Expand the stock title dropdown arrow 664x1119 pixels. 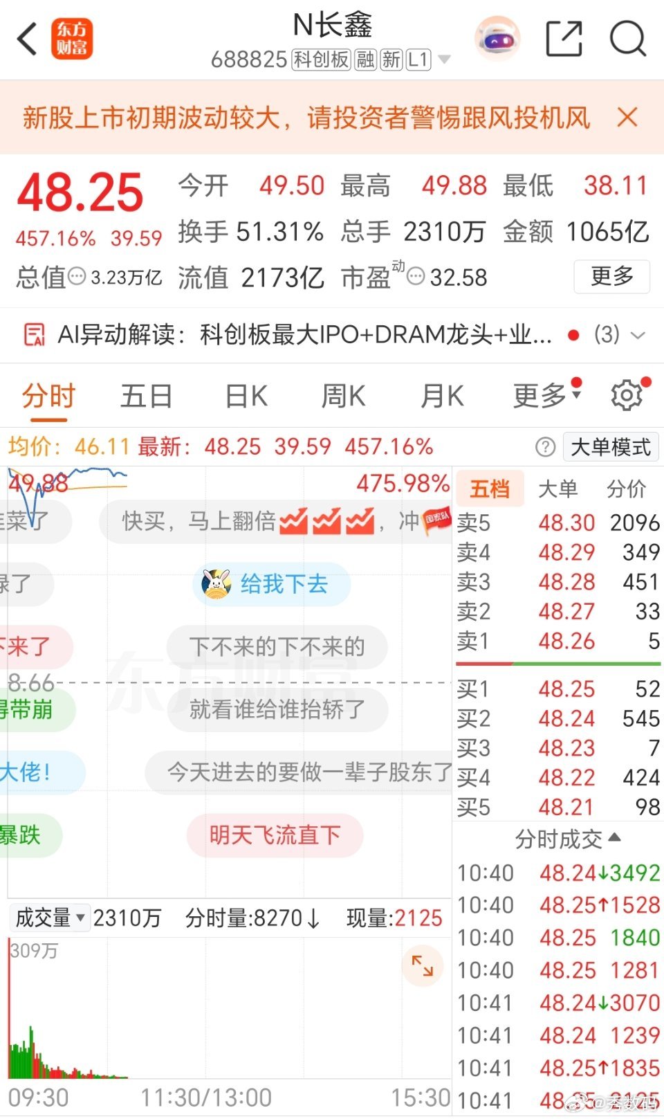444,60
